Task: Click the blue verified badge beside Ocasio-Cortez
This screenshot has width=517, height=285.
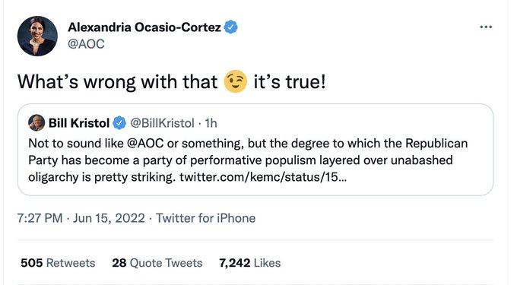Action: (231, 27)
